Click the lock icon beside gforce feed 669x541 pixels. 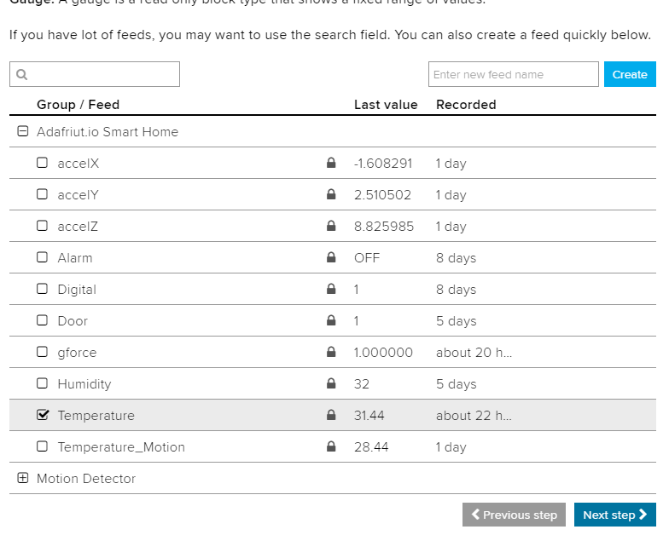(331, 352)
